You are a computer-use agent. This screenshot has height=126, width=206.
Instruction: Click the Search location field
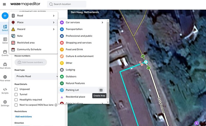[x=67, y=4]
